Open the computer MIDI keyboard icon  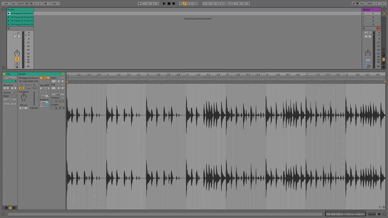(x=358, y=4)
